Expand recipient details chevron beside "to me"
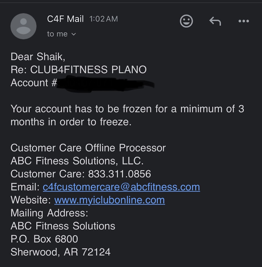This screenshot has width=262, height=267. click(74, 34)
